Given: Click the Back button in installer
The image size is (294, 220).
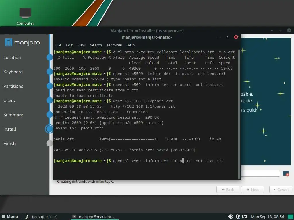Looking at the screenshot, I should pyautogui.click(x=228, y=190).
